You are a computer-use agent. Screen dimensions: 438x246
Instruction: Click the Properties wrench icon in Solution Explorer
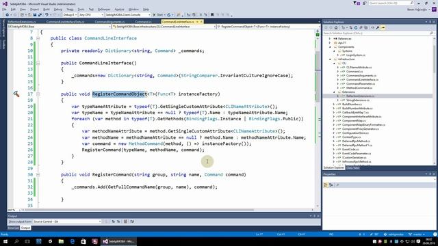(x=378, y=27)
